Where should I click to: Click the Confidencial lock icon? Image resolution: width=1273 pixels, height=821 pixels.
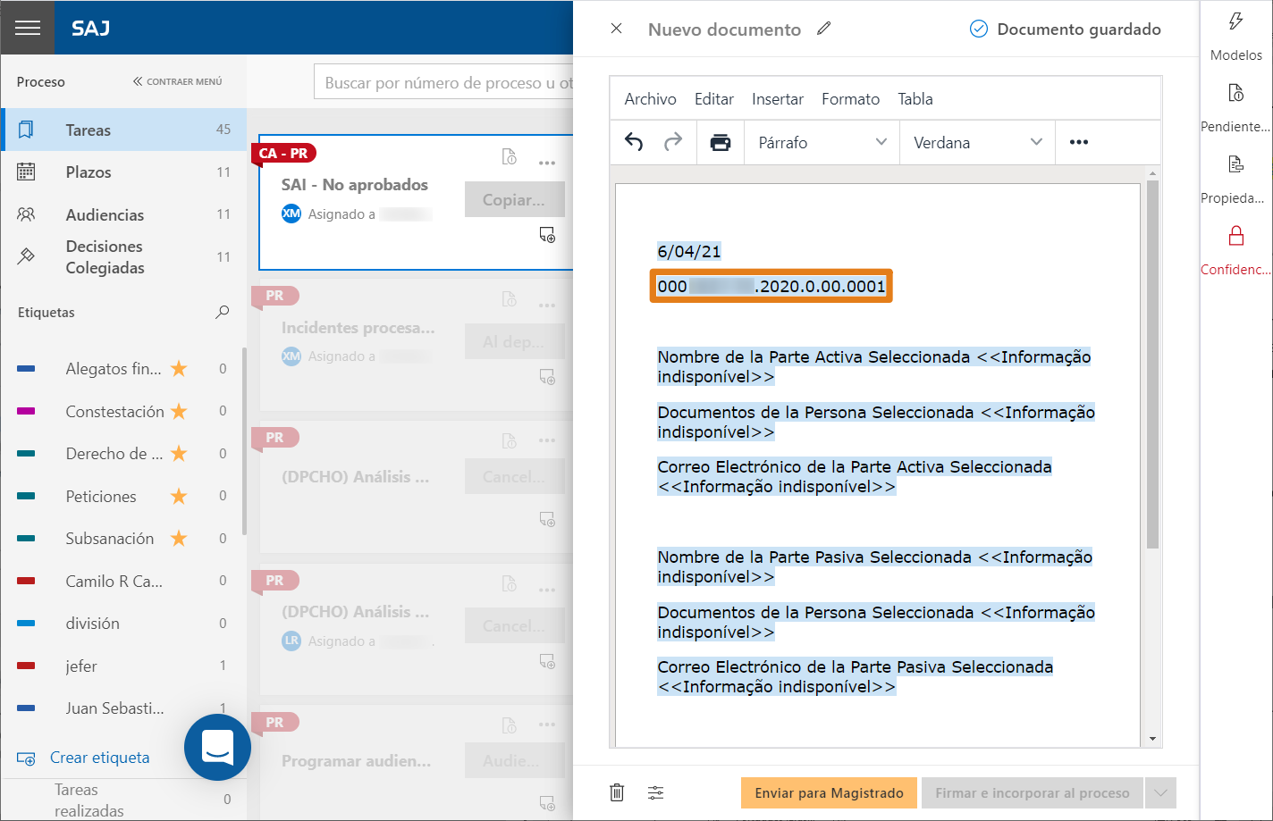[x=1236, y=236]
